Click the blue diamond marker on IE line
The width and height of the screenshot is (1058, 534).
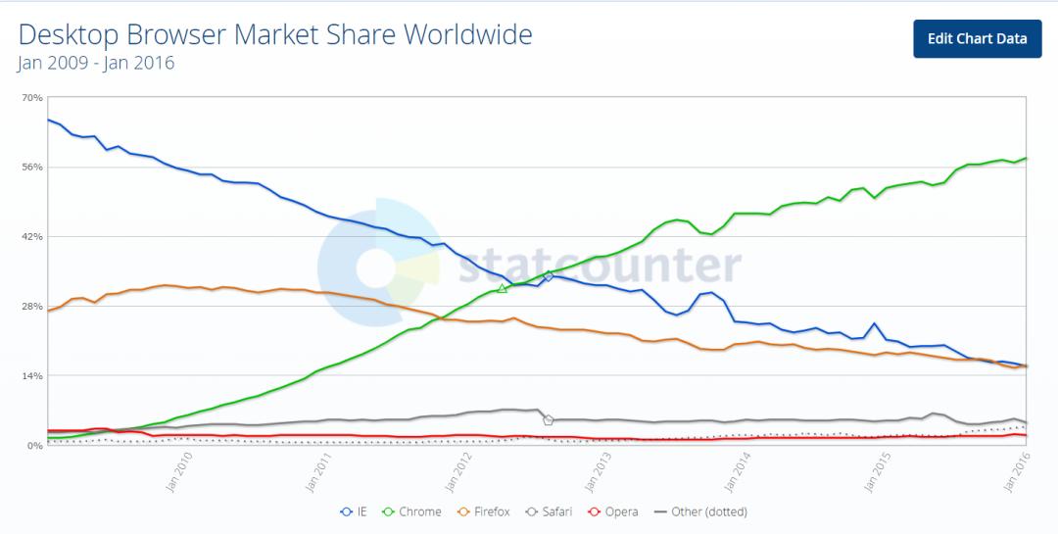coord(549,275)
